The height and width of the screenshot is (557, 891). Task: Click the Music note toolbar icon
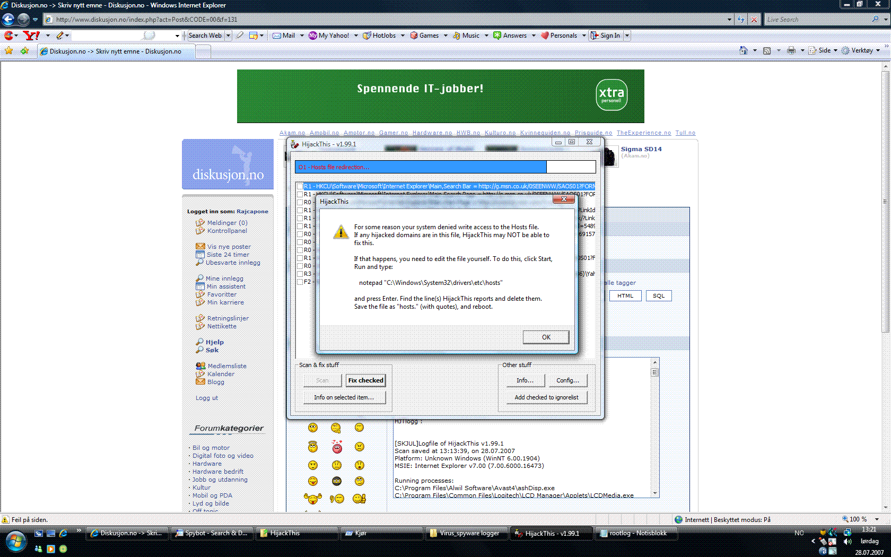(x=456, y=36)
